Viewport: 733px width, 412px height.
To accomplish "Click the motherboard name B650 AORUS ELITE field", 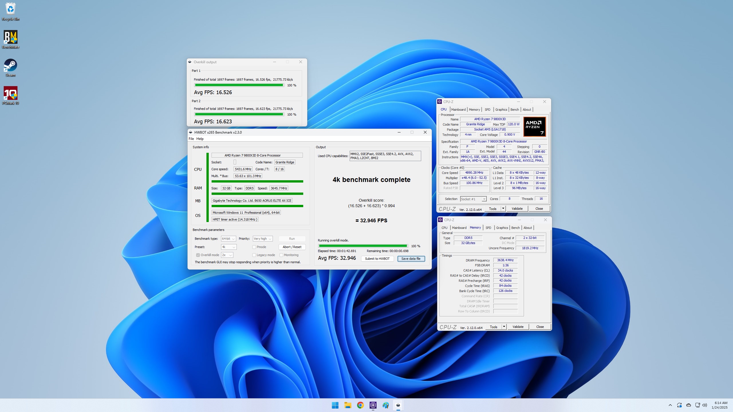I will point(252,201).
